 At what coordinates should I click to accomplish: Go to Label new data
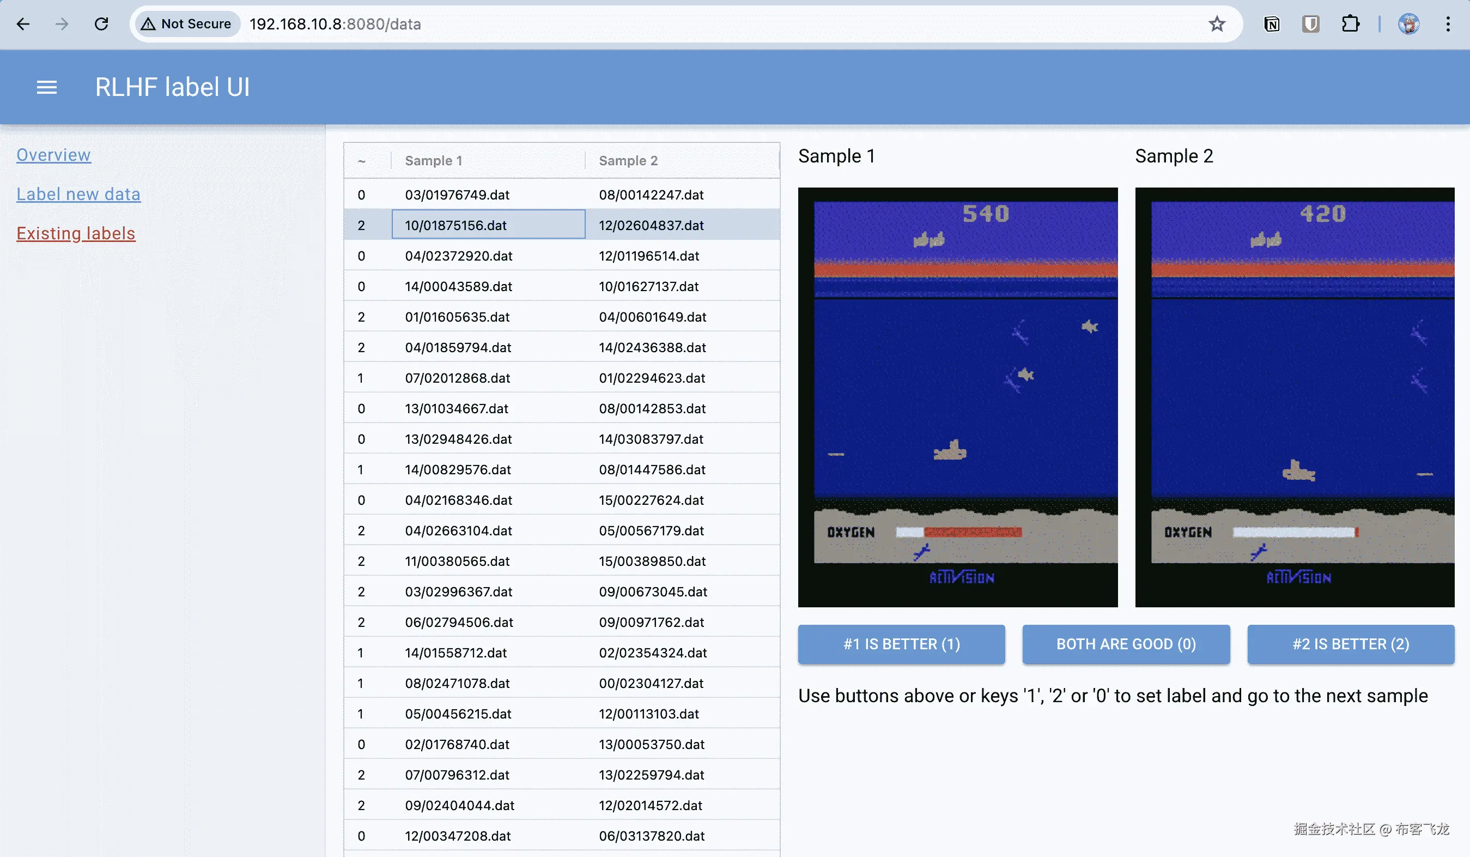tap(78, 194)
